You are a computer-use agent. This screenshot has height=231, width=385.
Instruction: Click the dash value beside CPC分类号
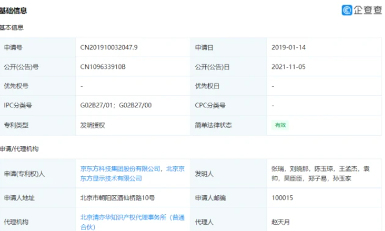(x=273, y=106)
